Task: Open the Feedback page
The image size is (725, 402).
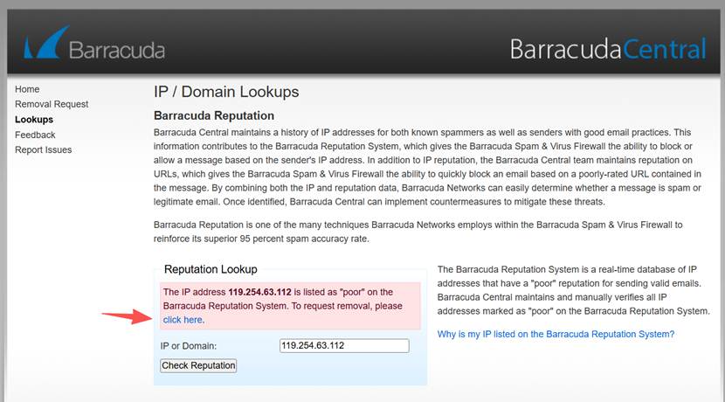Action: pos(35,135)
